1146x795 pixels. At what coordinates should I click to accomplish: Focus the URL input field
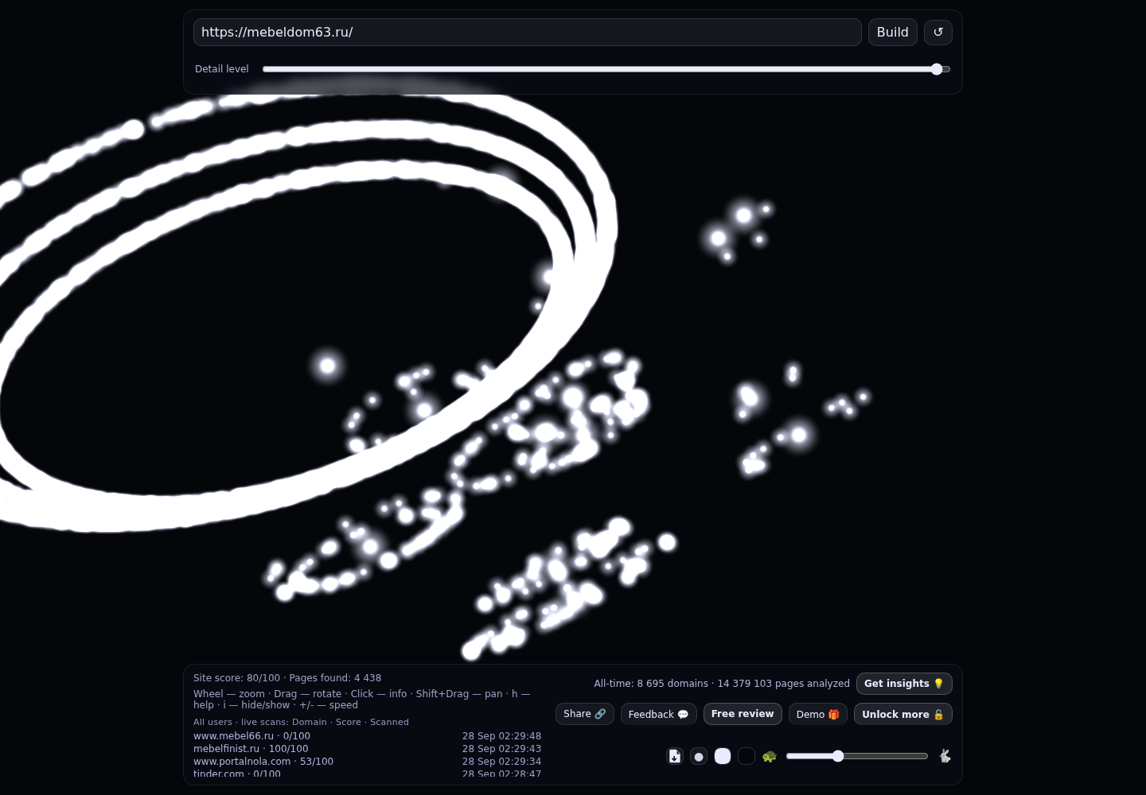tap(528, 32)
